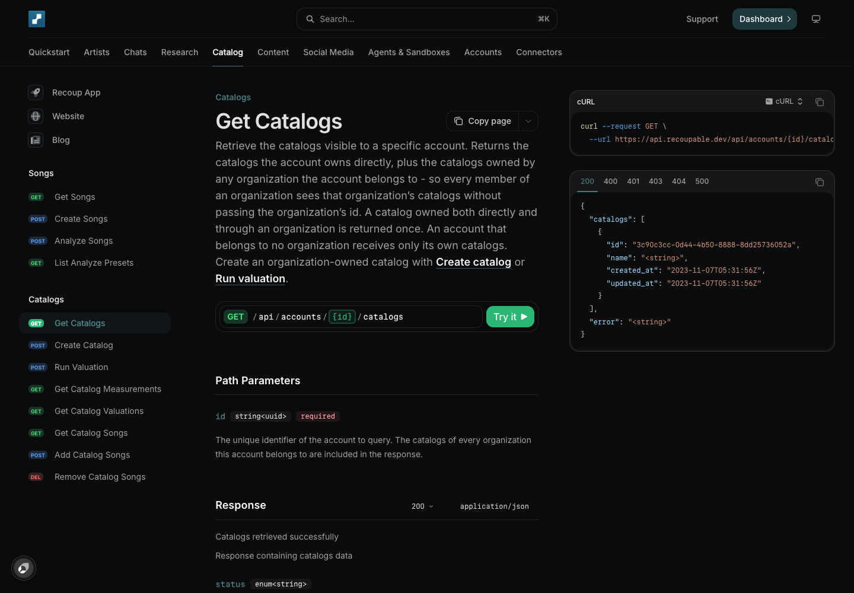Viewport: 854px width, 593px height.
Task: Go to the Social Media tab
Action: pyautogui.click(x=329, y=52)
